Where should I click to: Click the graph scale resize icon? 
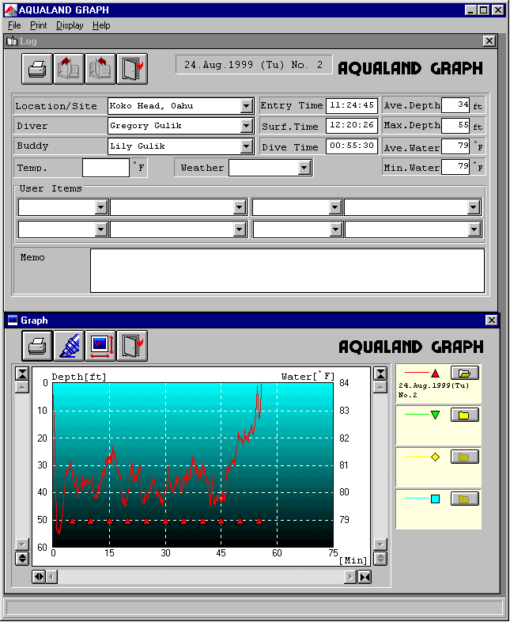(x=100, y=346)
